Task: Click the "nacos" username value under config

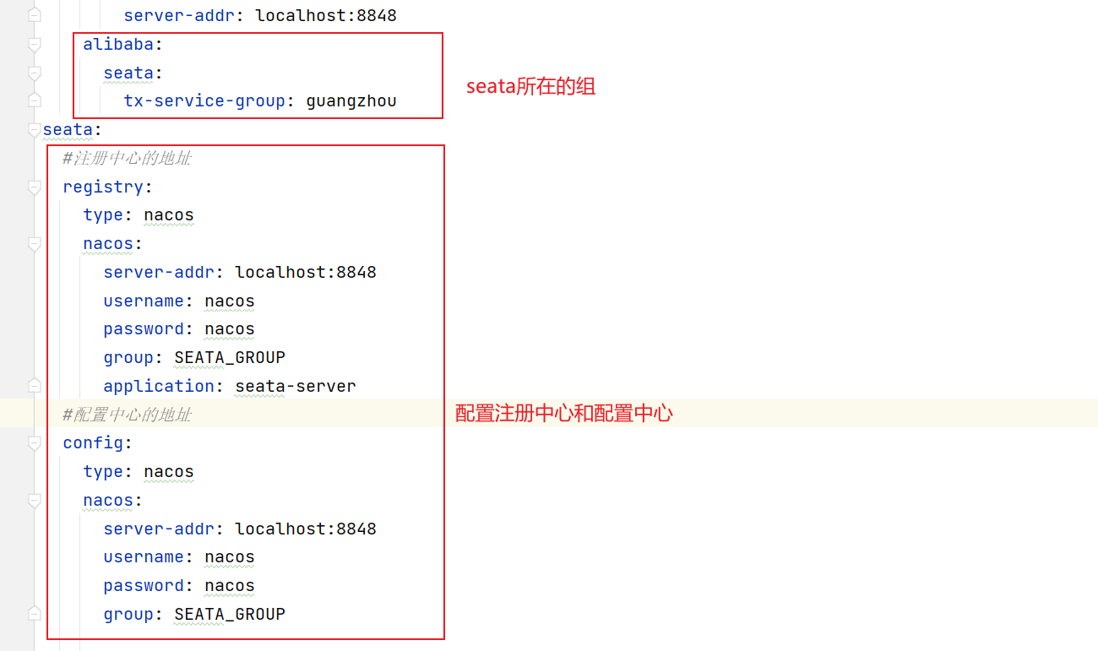Action: (230, 557)
